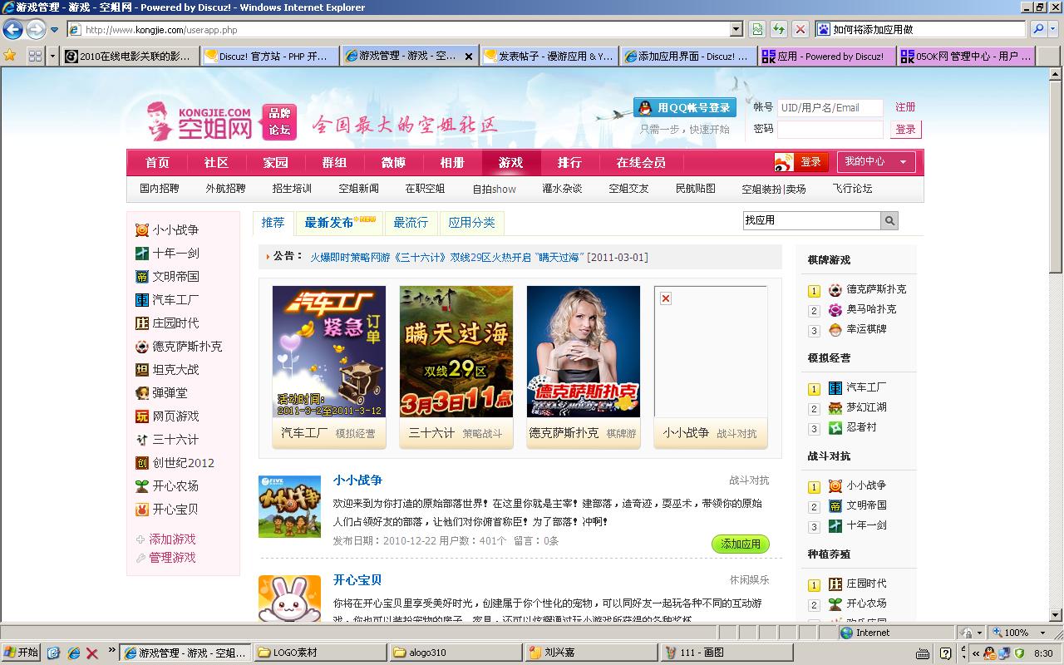Open 德克萨斯扑克 icon in left sidebar
This screenshot has height=665, width=1064.
[142, 347]
